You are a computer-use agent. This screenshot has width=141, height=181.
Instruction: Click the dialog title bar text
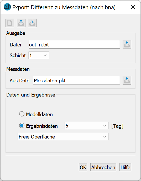coord(64,7)
